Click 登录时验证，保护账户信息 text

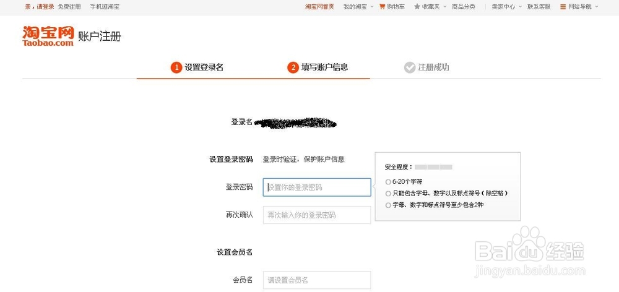[x=304, y=160]
